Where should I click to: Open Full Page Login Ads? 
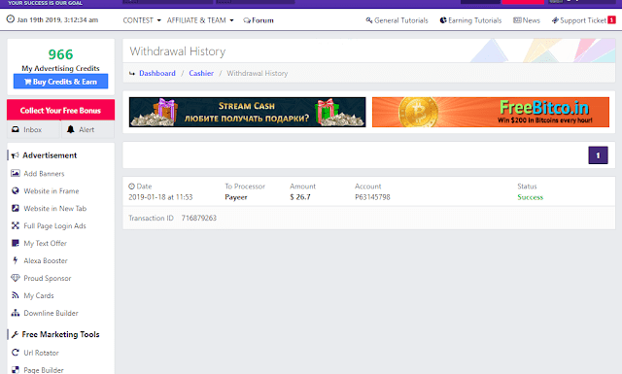(54, 225)
